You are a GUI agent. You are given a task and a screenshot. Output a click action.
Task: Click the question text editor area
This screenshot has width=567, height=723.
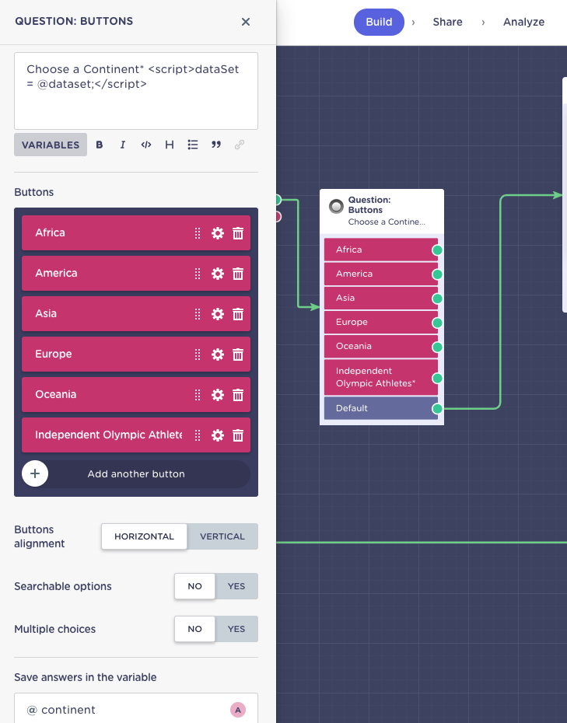pos(136,91)
